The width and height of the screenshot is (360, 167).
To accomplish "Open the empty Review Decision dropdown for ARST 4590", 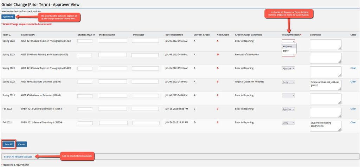I will pos(288,95).
